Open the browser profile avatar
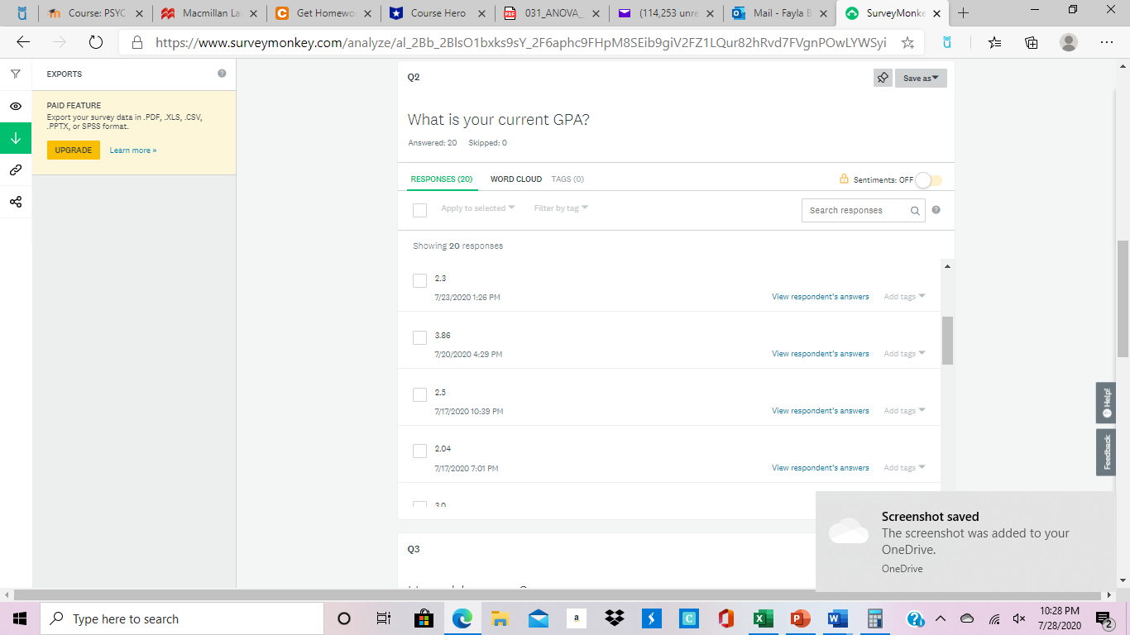Image resolution: width=1130 pixels, height=635 pixels. click(x=1069, y=42)
